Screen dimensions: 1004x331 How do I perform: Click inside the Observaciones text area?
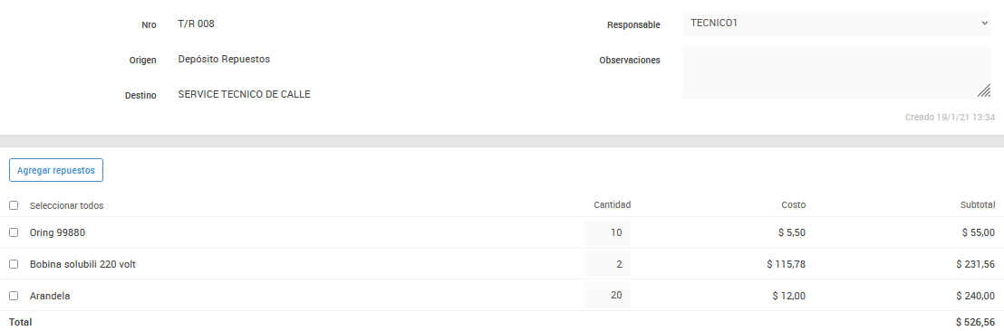837,72
